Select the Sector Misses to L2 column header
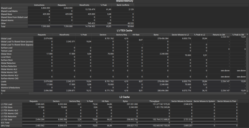249x128 pixels. [x=180, y=35]
